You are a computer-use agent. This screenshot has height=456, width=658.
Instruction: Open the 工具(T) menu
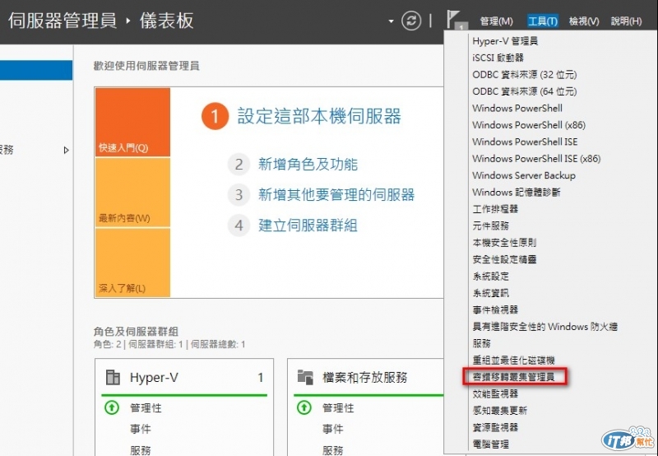[543, 21]
